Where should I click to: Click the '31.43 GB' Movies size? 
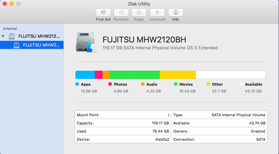[x=188, y=91]
